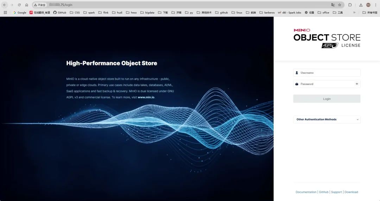Open the spark bookmark folder

click(89, 13)
